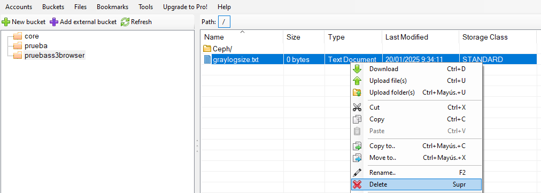Click the Copy pages icon

(357, 119)
